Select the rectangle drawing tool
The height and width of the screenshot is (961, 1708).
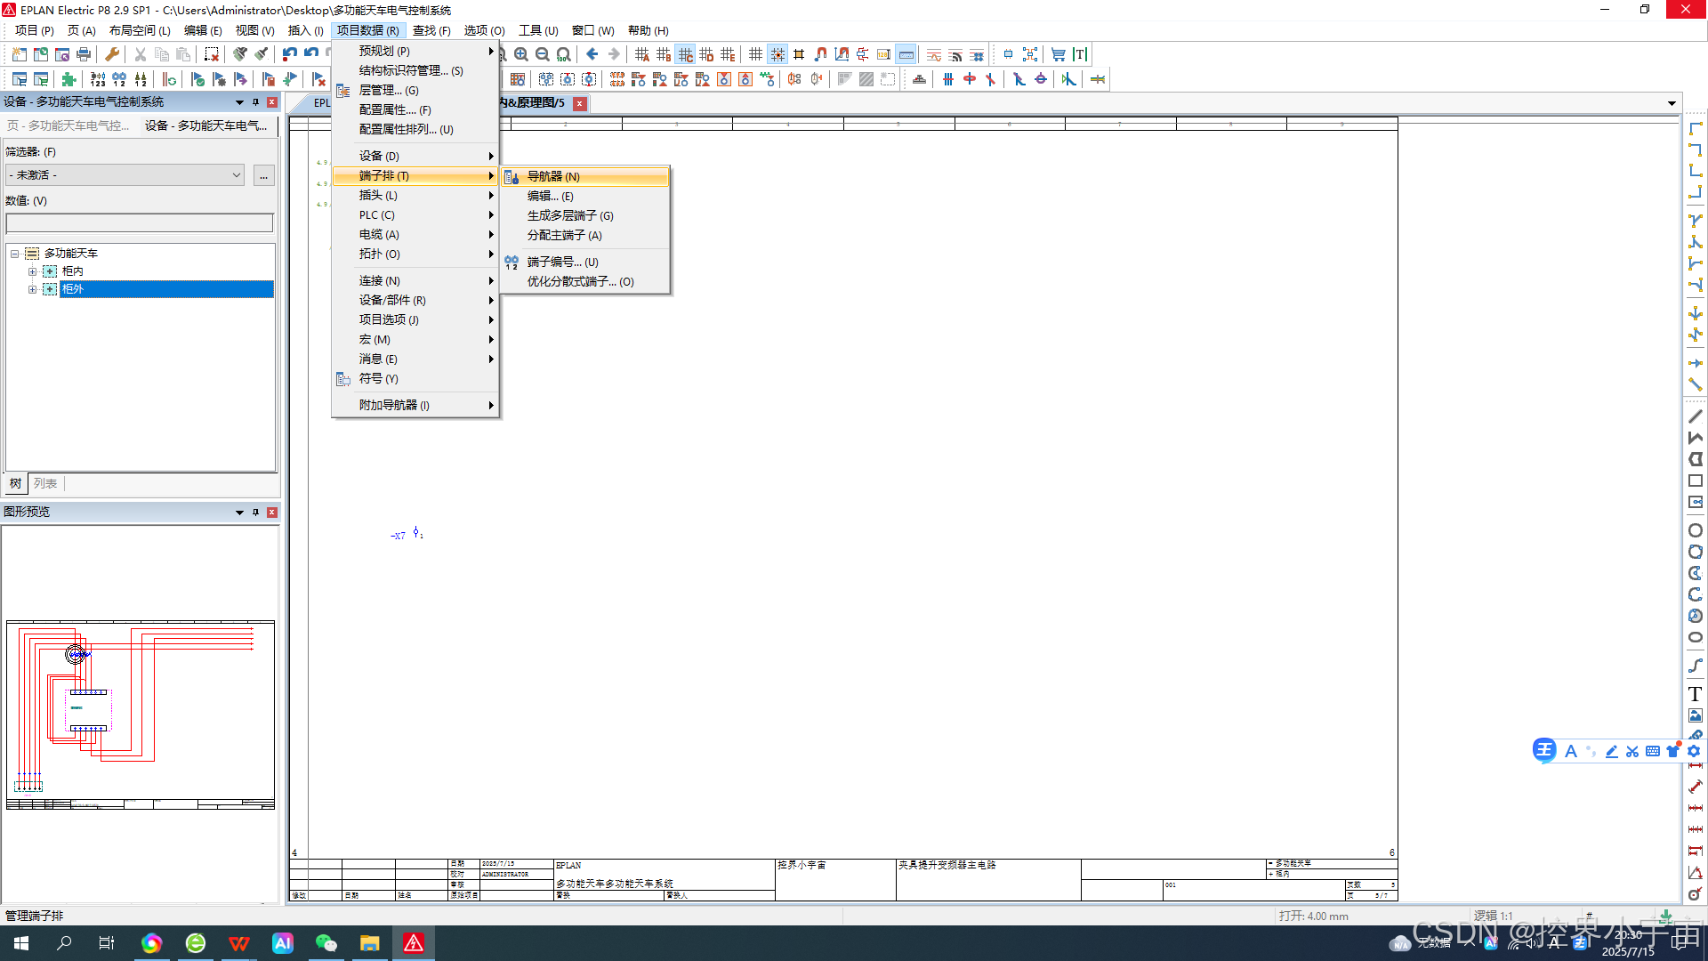(x=1696, y=480)
